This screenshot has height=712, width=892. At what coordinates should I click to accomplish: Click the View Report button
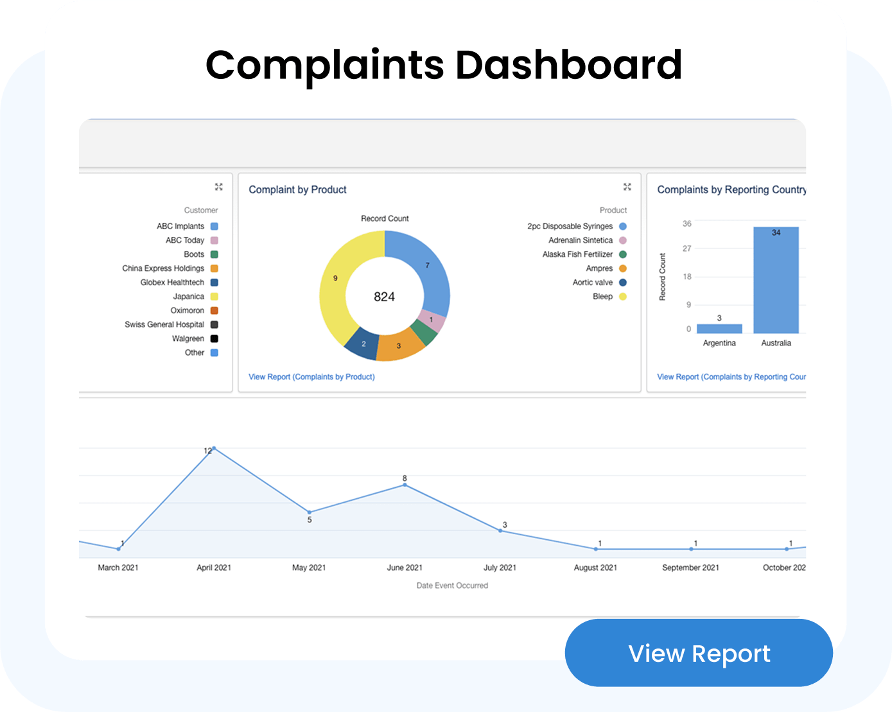coord(699,653)
